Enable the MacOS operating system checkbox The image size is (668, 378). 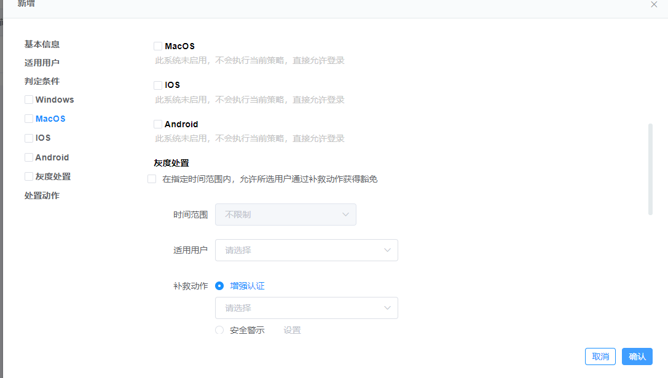tap(158, 45)
